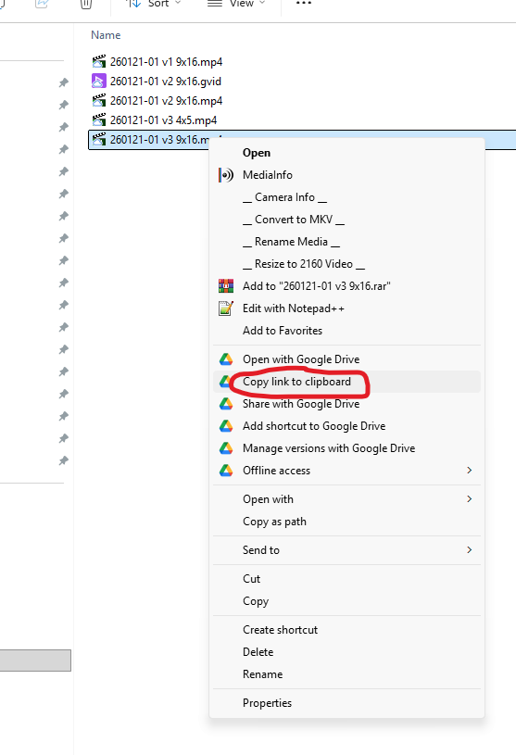Viewport: 516px width, 755px height.
Task: Open Properties from the context menu
Action: (346, 702)
